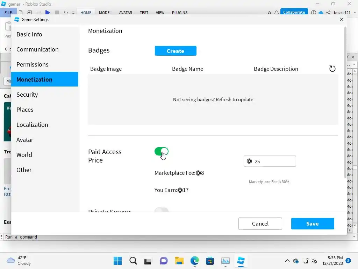This screenshot has width=358, height=269.
Task: Open the FILE menu
Action: tap(8, 12)
